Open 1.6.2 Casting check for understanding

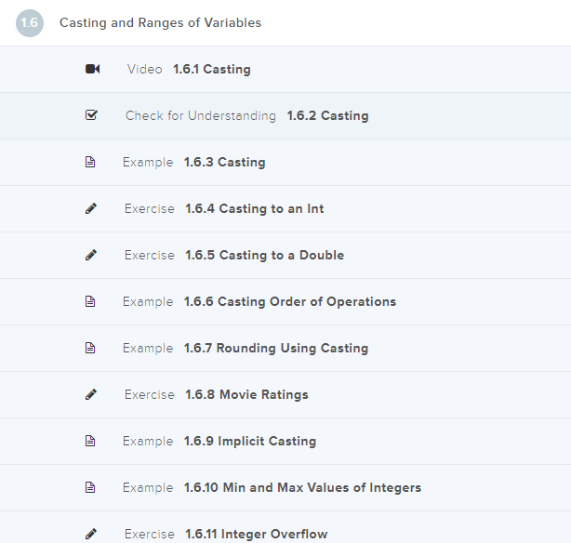coord(327,115)
